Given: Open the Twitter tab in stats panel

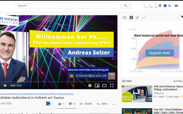Looking at the screenshot, I should [137, 17].
